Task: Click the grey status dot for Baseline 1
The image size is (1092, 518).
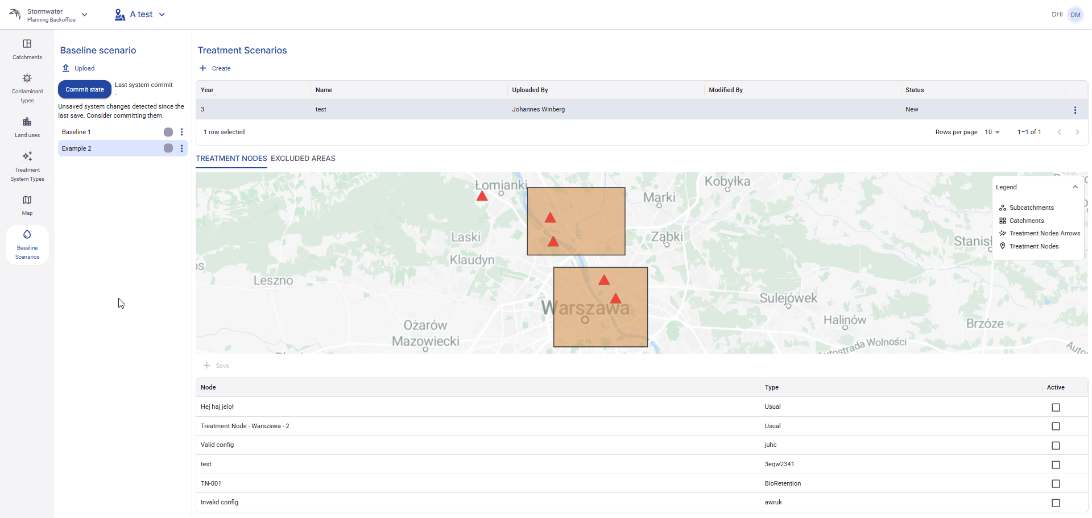Action: coord(168,132)
